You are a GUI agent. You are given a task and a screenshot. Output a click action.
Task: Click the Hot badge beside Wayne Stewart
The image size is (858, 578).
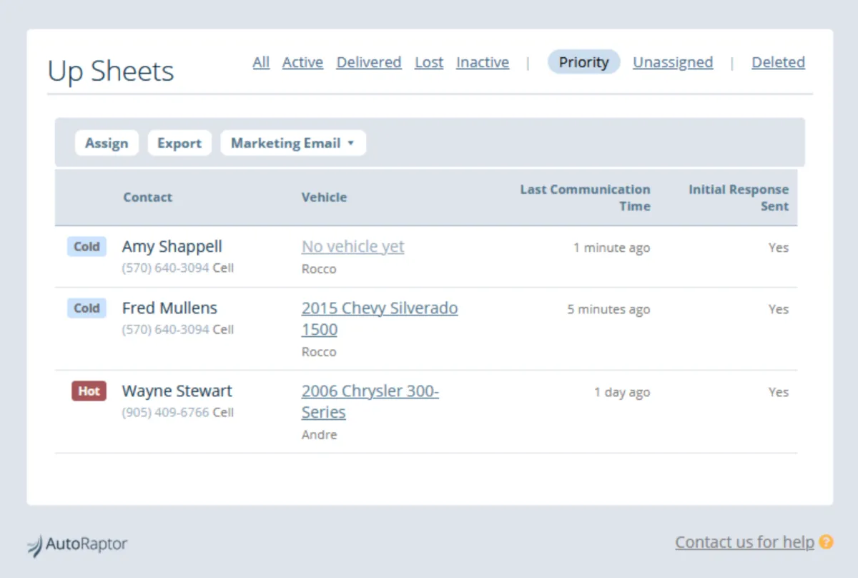pos(89,391)
